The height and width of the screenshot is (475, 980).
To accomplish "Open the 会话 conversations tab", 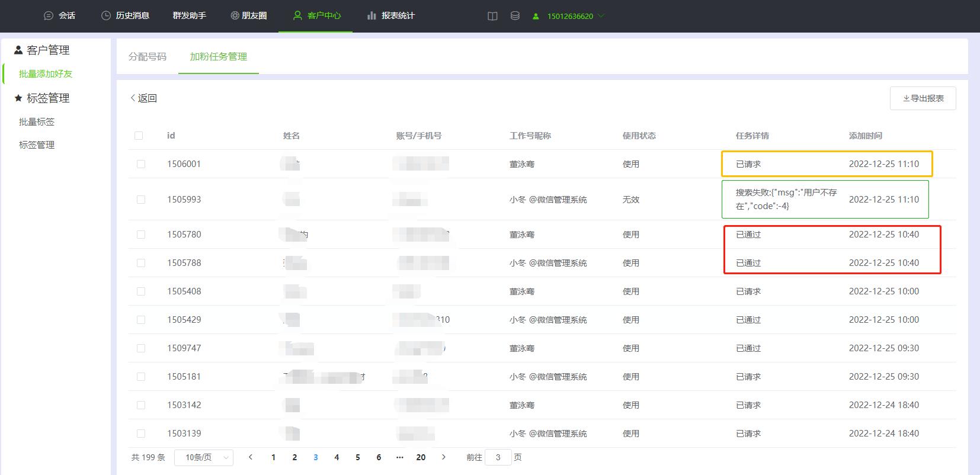I will (x=60, y=16).
